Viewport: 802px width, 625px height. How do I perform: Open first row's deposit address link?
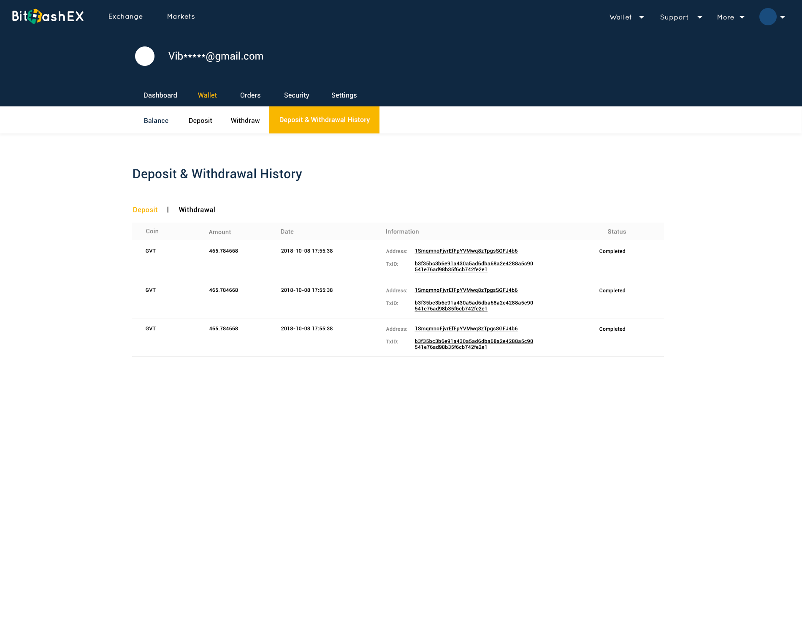[x=466, y=251]
